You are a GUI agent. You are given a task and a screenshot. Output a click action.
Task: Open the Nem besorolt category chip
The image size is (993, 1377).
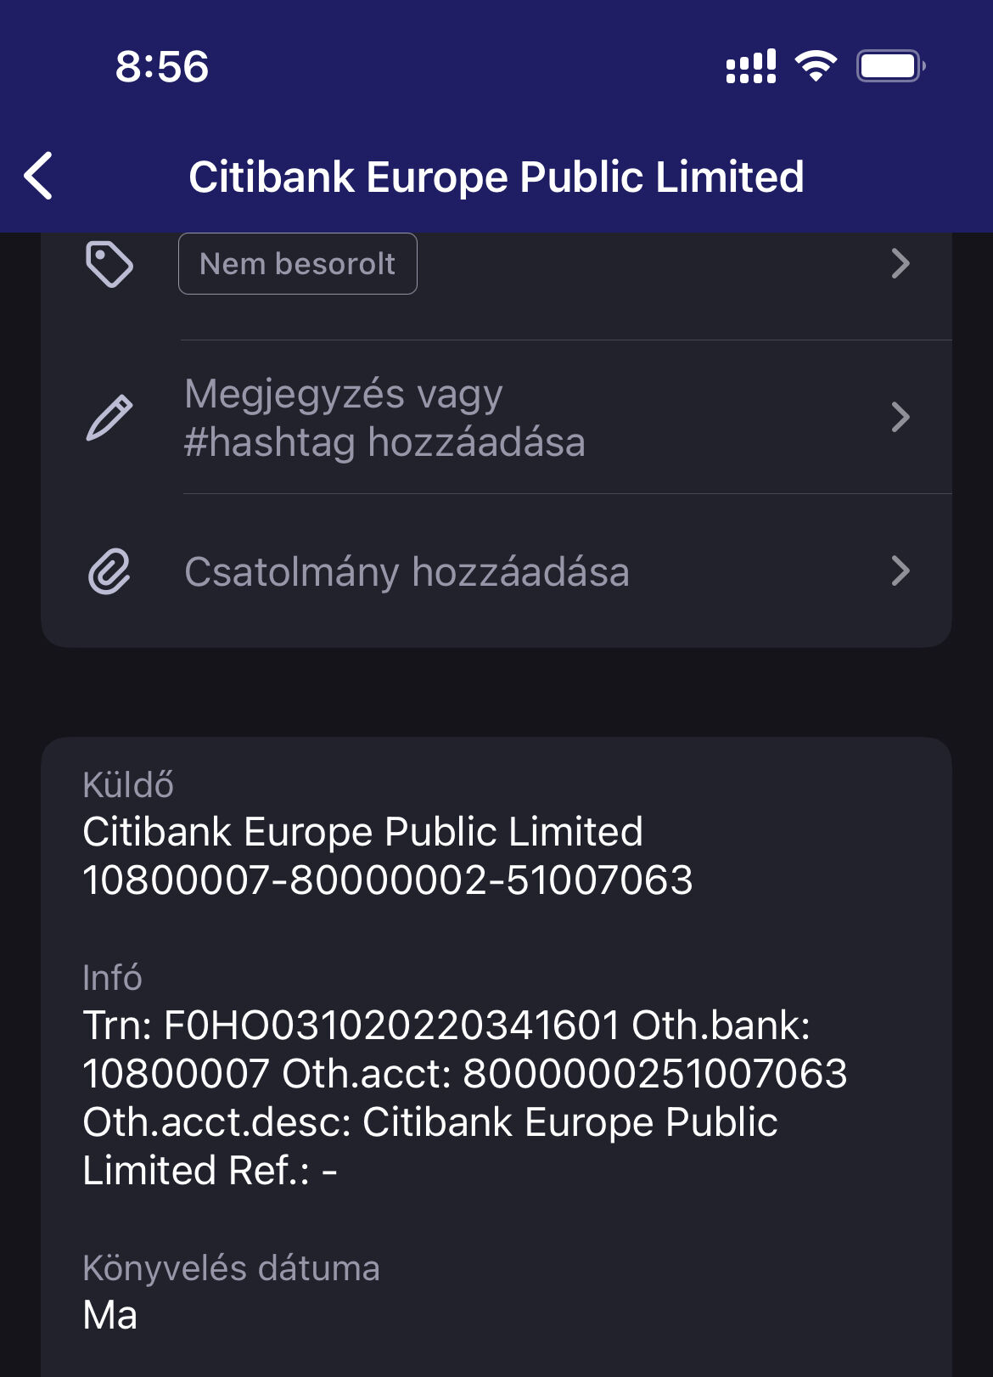coord(297,264)
